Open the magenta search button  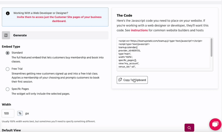[x=189, y=128]
